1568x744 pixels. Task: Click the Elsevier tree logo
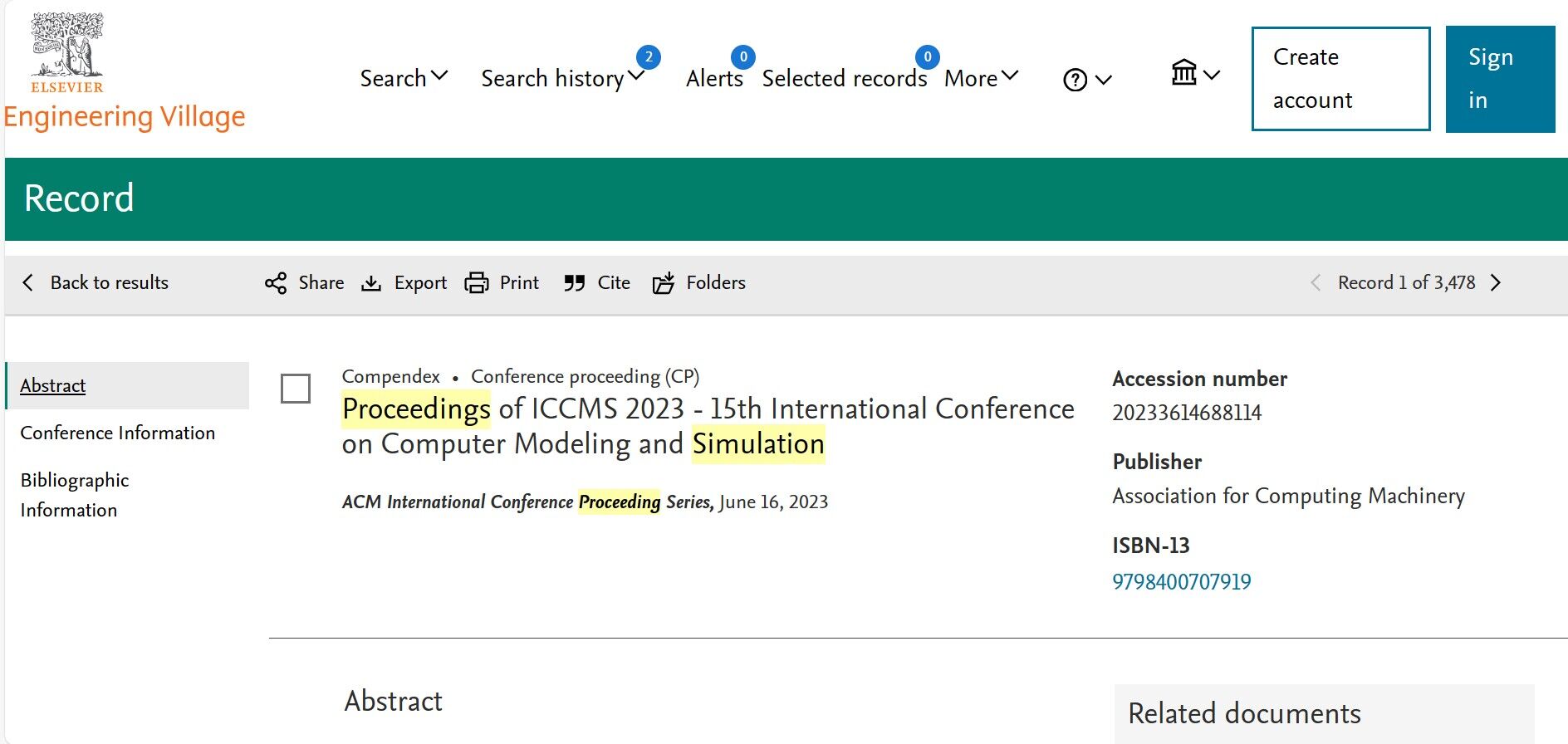point(67,52)
